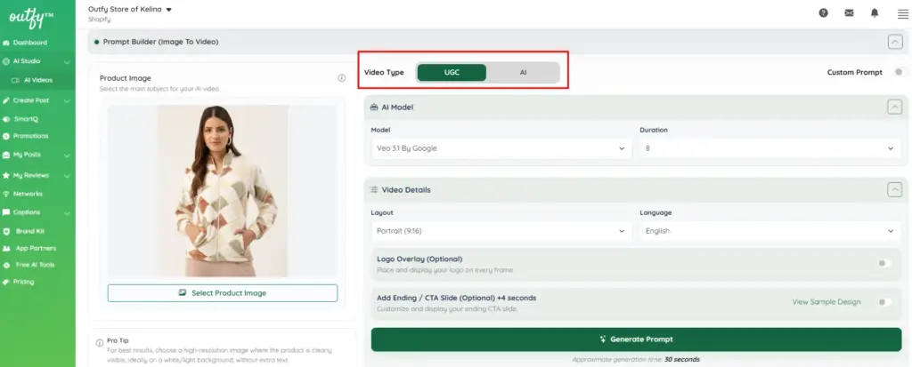Select the AI video type
The height and width of the screenshot is (367, 912).
click(523, 73)
